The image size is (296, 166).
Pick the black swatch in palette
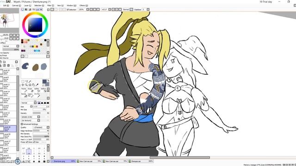click(45, 40)
